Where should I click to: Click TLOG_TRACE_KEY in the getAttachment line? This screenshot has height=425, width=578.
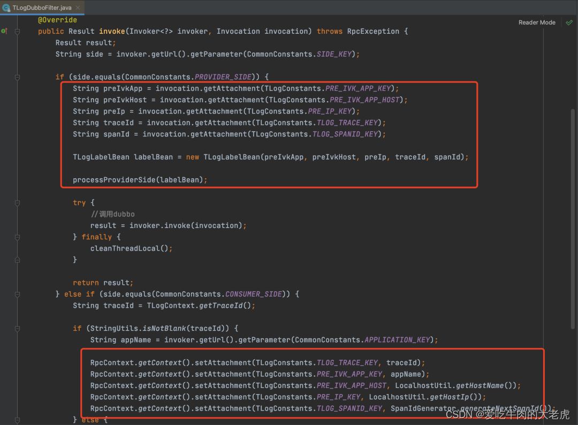tap(347, 123)
